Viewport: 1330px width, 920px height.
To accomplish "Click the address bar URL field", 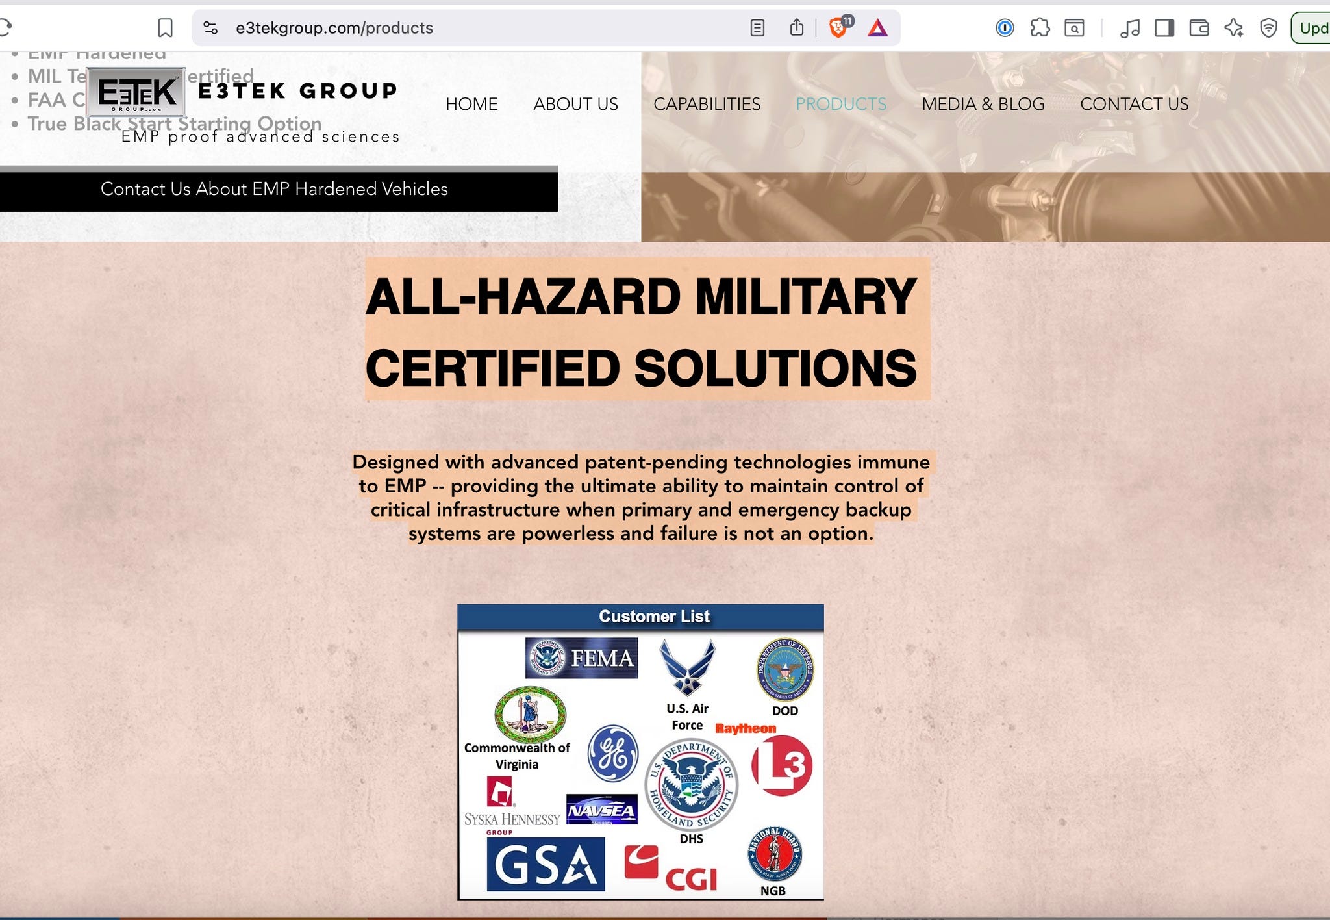I will pos(455,28).
